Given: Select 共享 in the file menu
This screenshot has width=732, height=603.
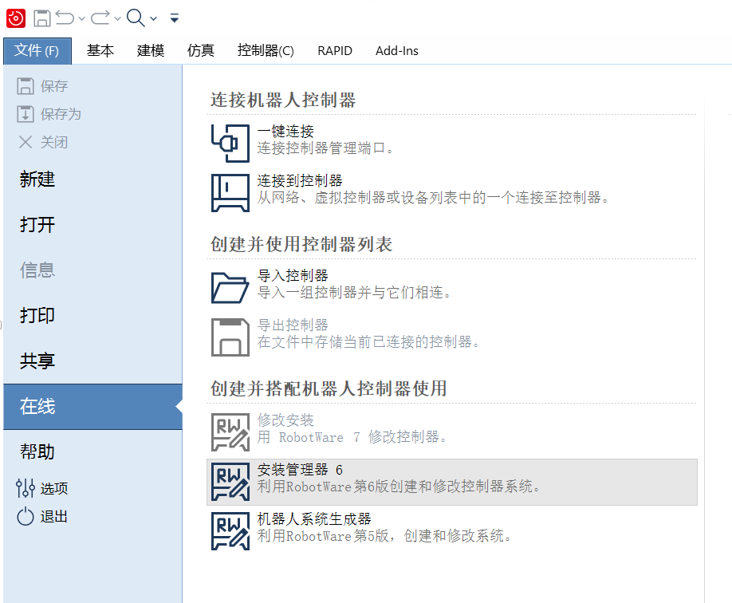Looking at the screenshot, I should [92, 361].
